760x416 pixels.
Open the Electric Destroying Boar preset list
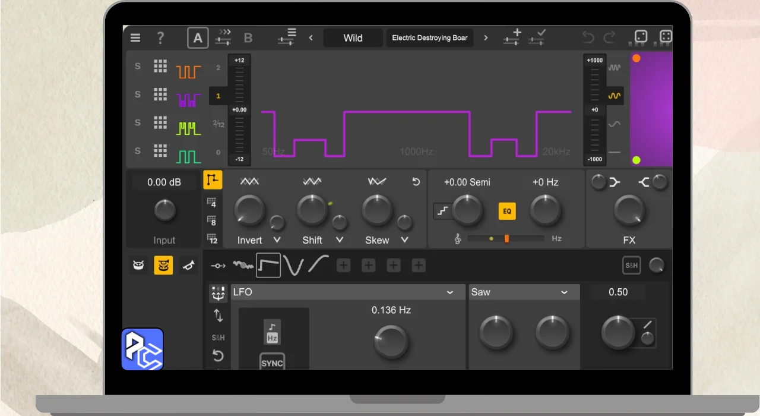pyautogui.click(x=429, y=38)
